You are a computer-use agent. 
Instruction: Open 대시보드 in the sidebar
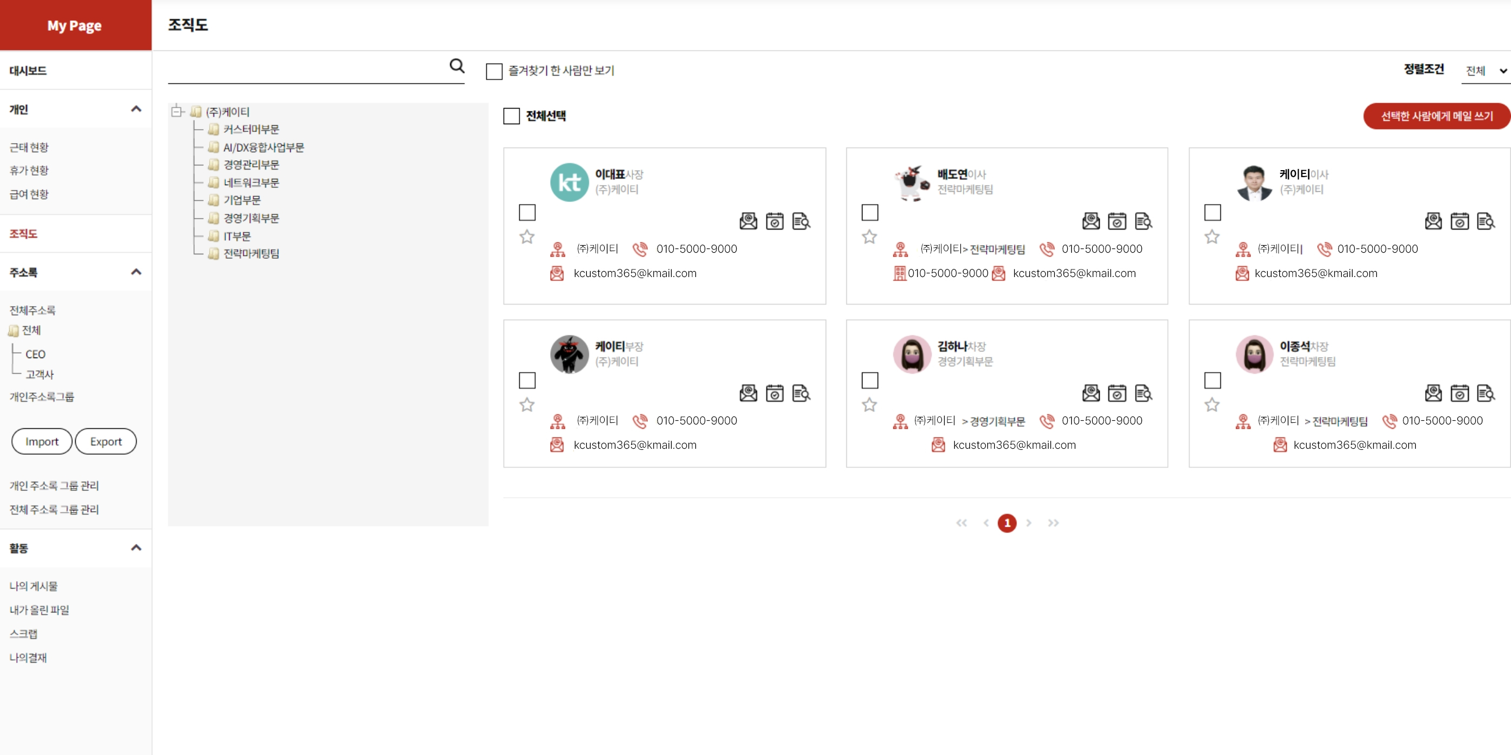(28, 70)
